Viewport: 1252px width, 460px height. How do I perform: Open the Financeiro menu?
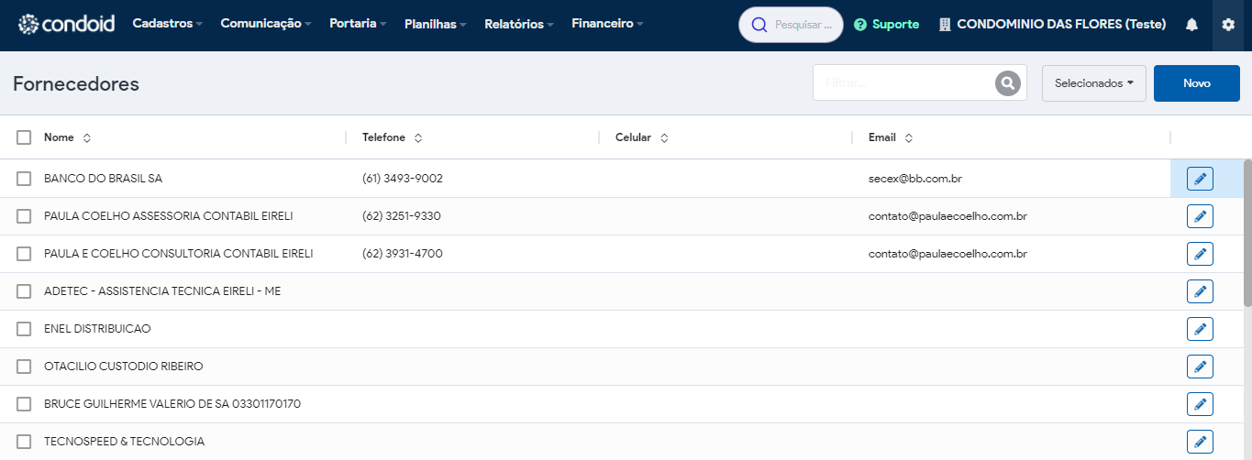pos(607,24)
